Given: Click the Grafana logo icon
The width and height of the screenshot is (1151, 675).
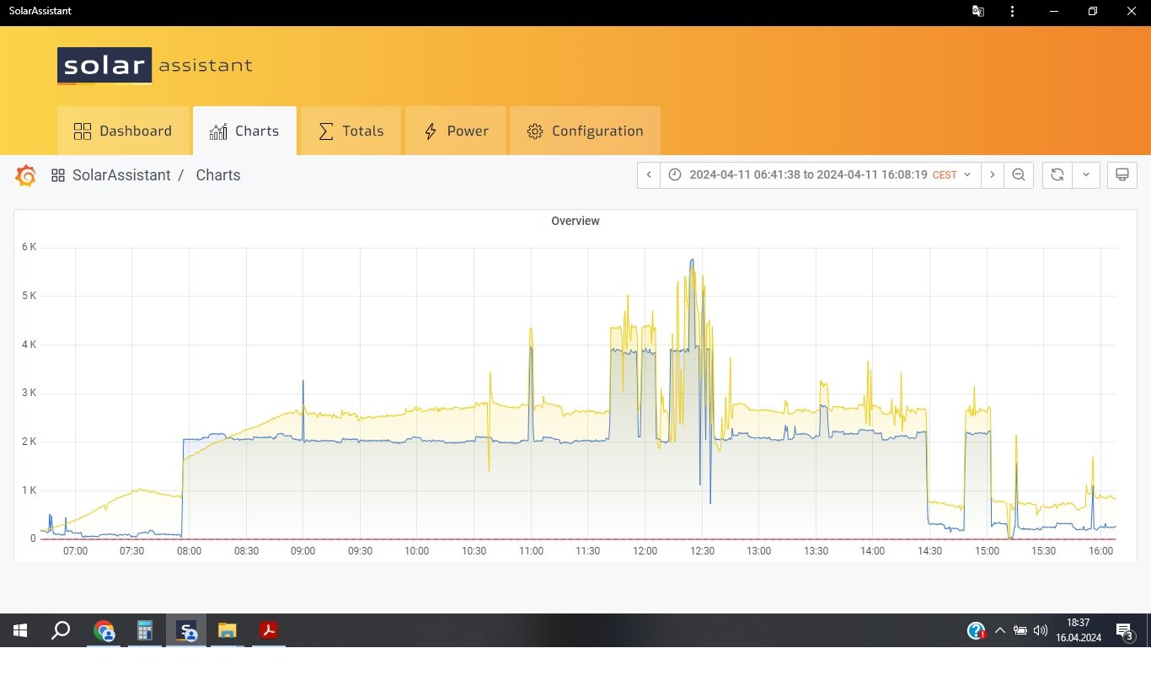Looking at the screenshot, I should point(26,175).
